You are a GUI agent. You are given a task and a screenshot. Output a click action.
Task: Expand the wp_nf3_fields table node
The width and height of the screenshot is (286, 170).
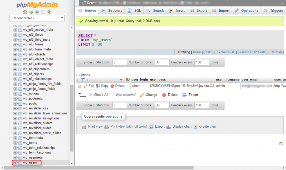click(x=15, y=35)
